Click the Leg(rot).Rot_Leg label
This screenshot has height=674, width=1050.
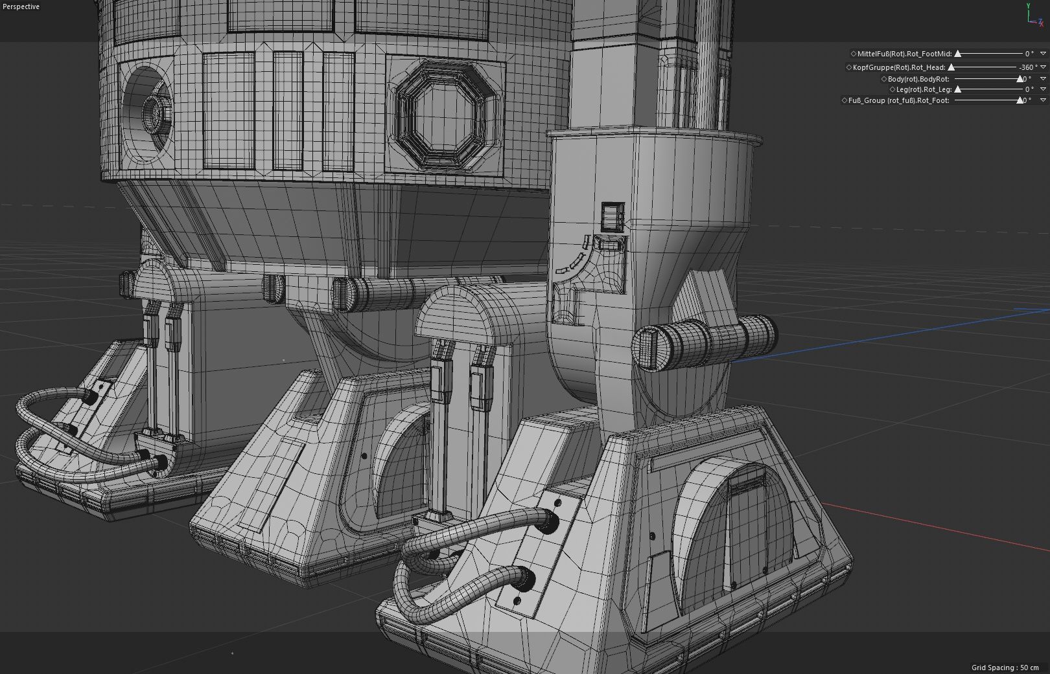point(924,89)
